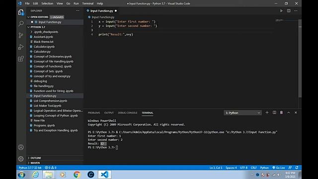This screenshot has width=318, height=179.
Task: Select Python language mode in status bar
Action: [264, 168]
